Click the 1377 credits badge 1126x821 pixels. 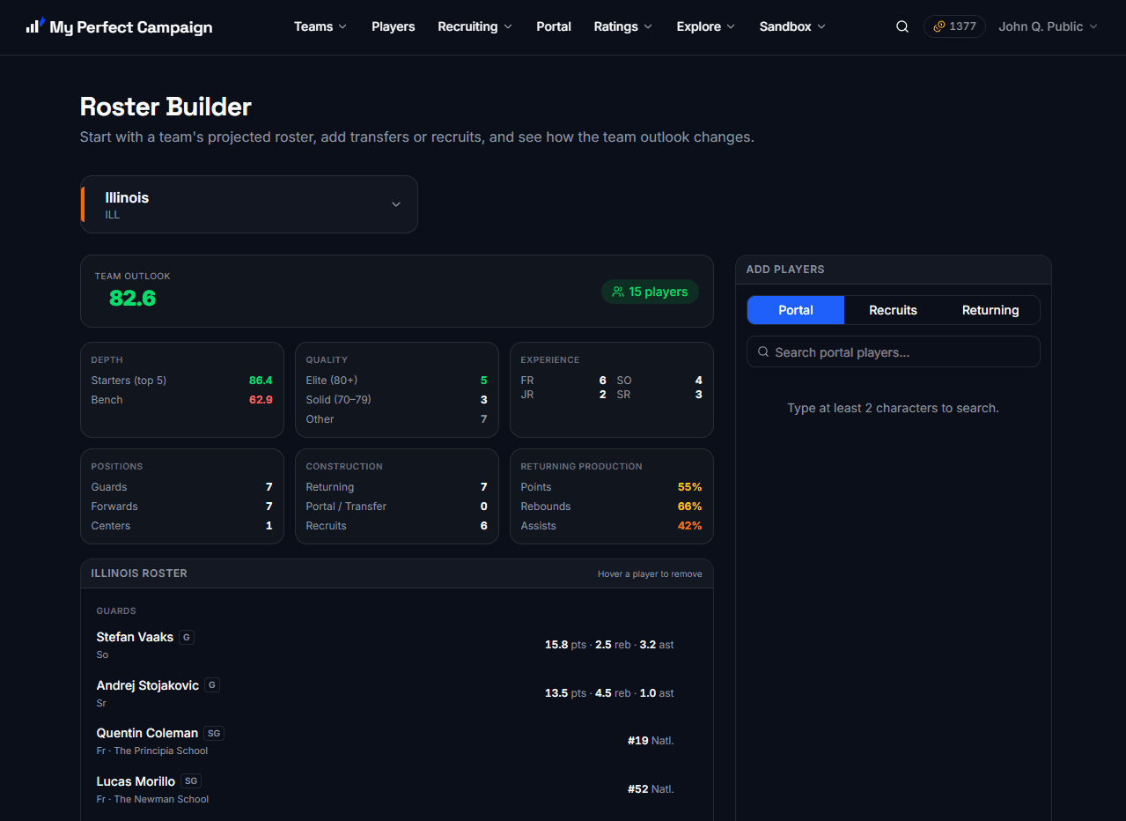coord(954,26)
